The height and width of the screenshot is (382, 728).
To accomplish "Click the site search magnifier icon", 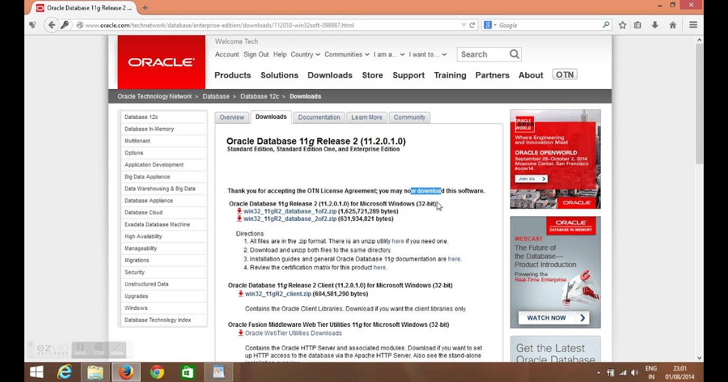I will 514,54.
